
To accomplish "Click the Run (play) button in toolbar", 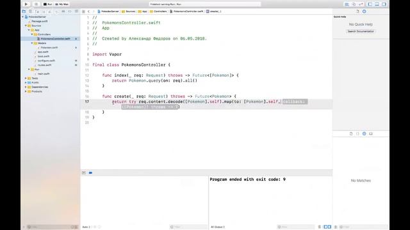I will coord(26,4).
